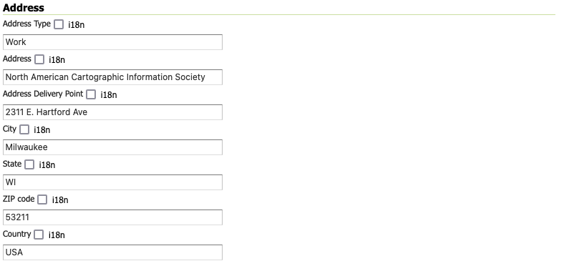Focus the North American Cartographic Information Society field
The height and width of the screenshot is (266, 564).
(112, 77)
